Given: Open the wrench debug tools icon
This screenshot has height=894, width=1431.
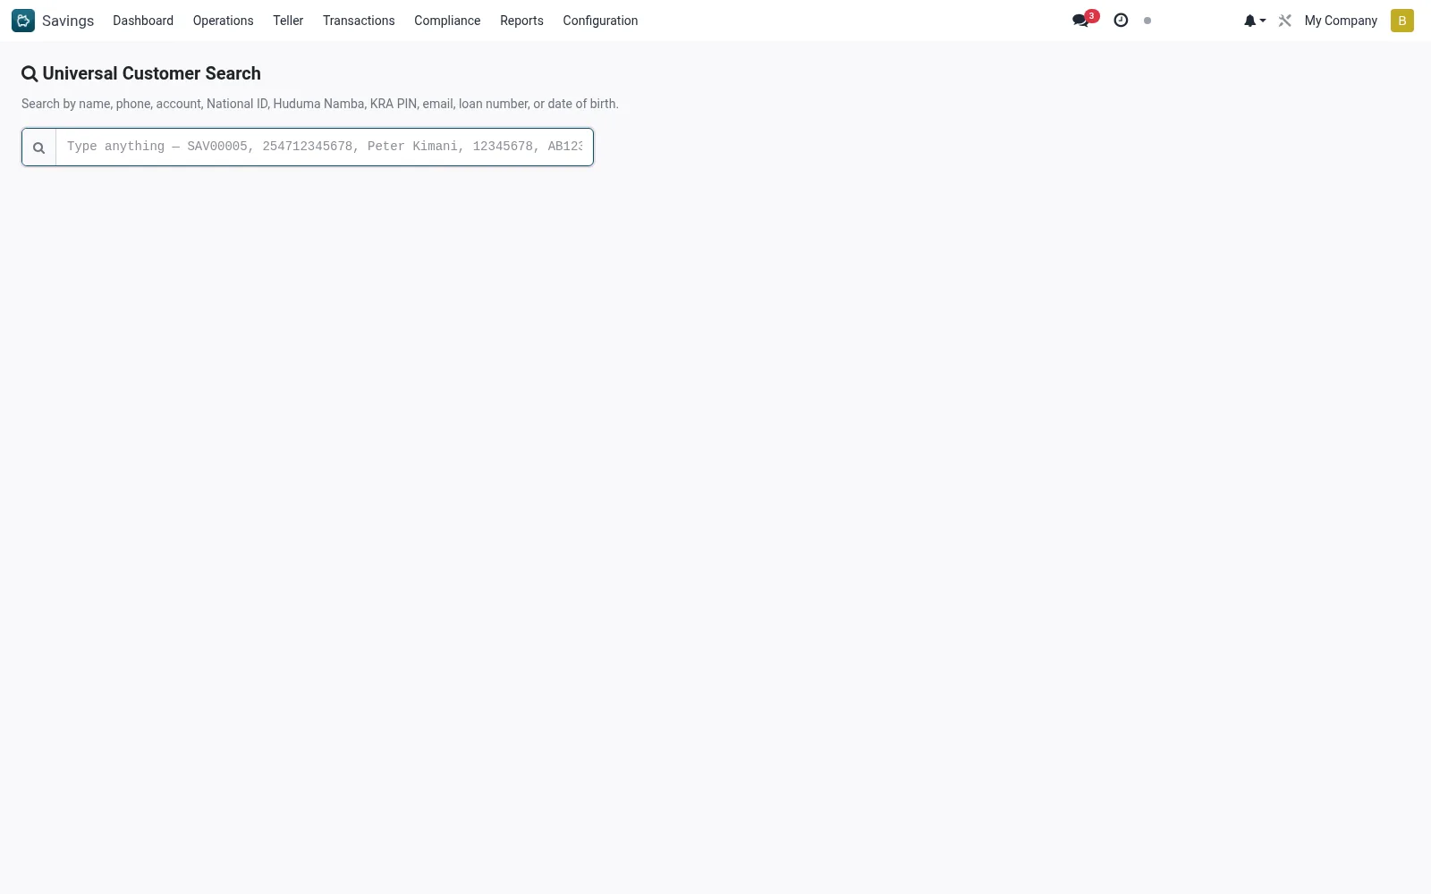Looking at the screenshot, I should pos(1285,21).
